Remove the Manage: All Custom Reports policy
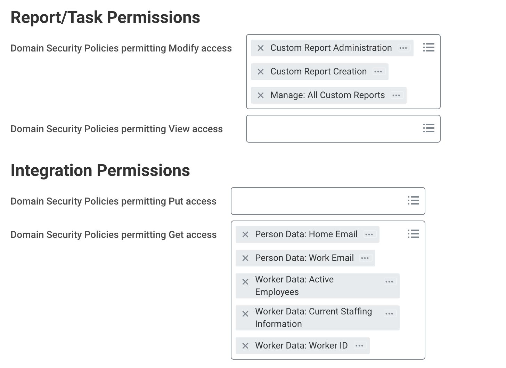Screen dimensions: 506x368 [x=260, y=95]
